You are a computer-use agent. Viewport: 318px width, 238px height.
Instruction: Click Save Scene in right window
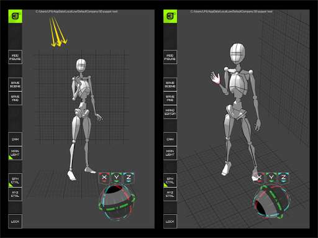tap(170, 85)
